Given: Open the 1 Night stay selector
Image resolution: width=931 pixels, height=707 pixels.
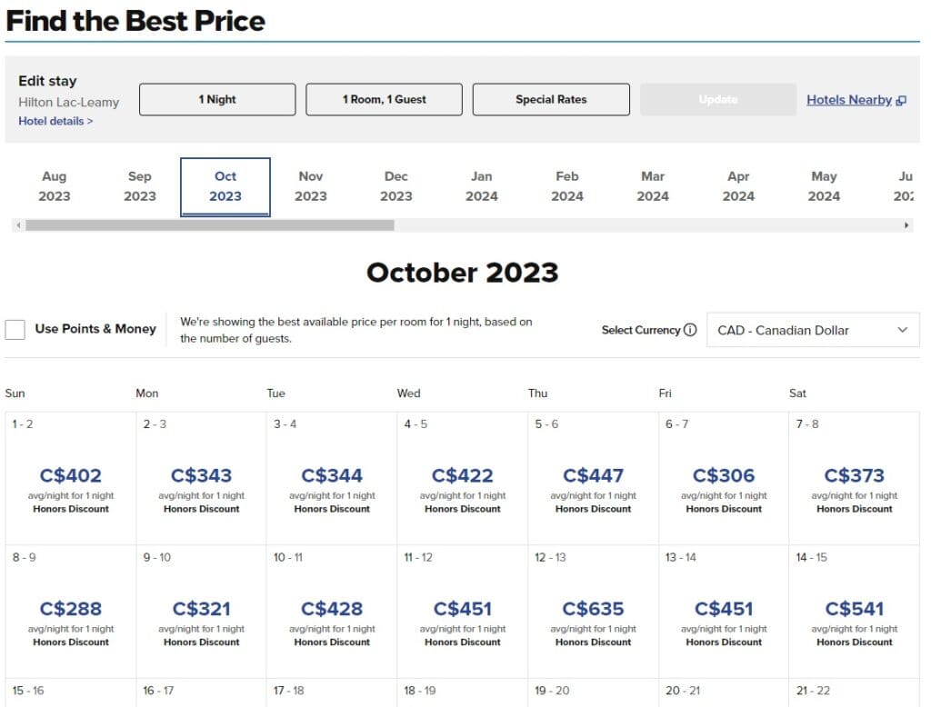Looking at the screenshot, I should pos(217,100).
